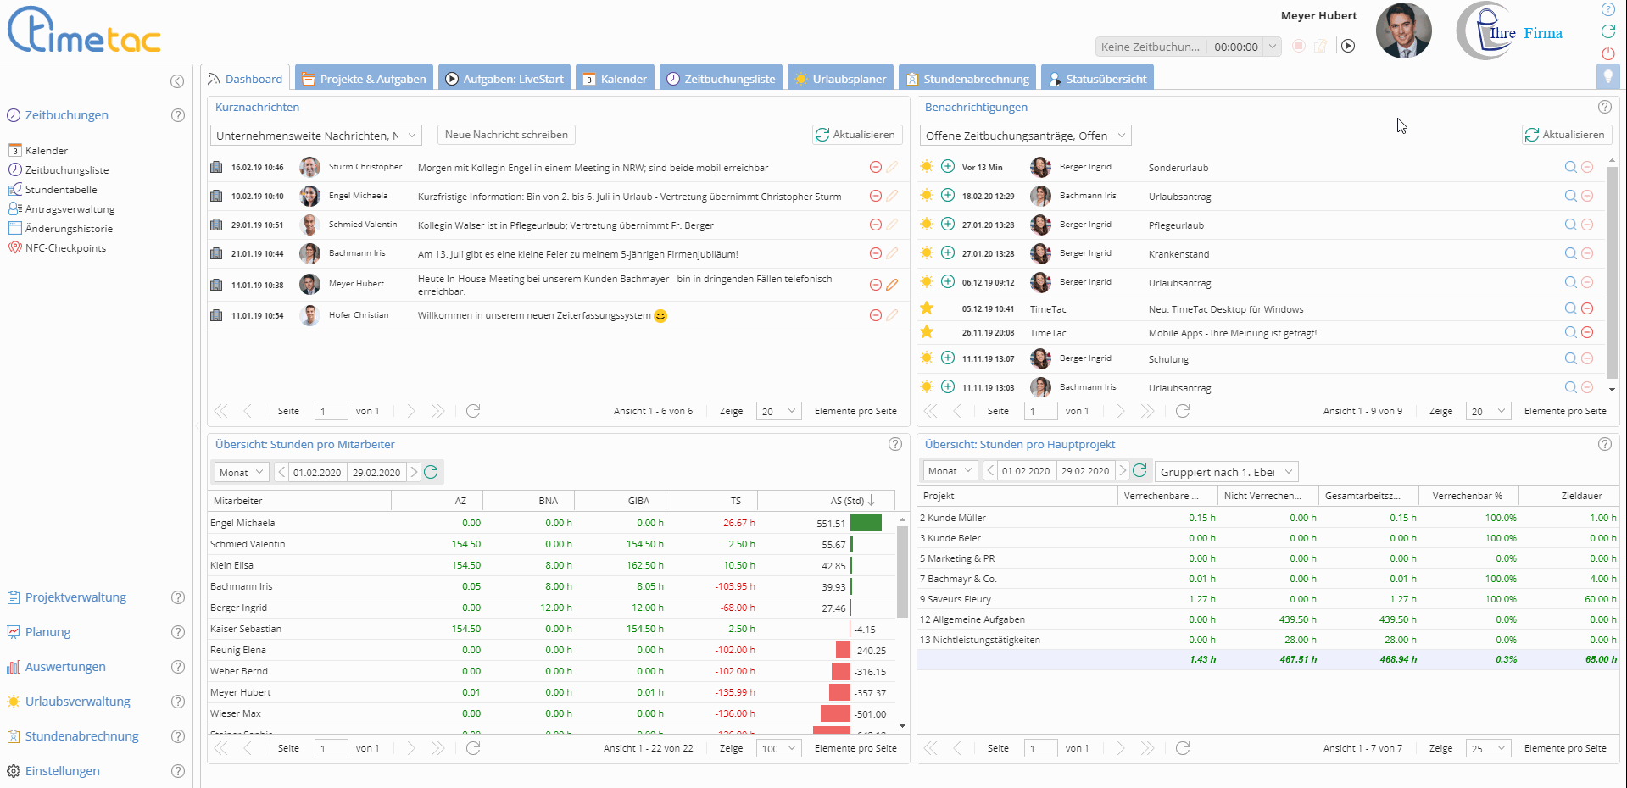Open Antragsverwaltung in the sidebar

(70, 209)
